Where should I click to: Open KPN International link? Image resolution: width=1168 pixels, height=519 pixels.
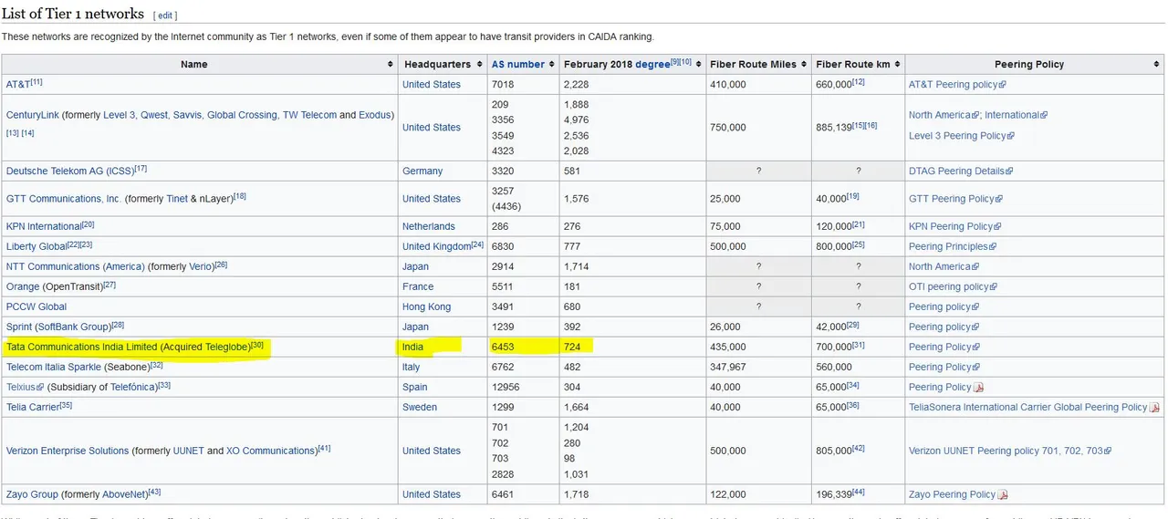tap(44, 227)
